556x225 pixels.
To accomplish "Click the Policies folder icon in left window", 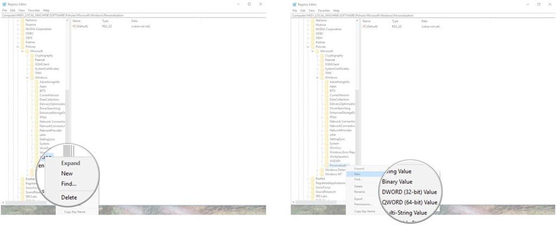I will [x=22, y=47].
